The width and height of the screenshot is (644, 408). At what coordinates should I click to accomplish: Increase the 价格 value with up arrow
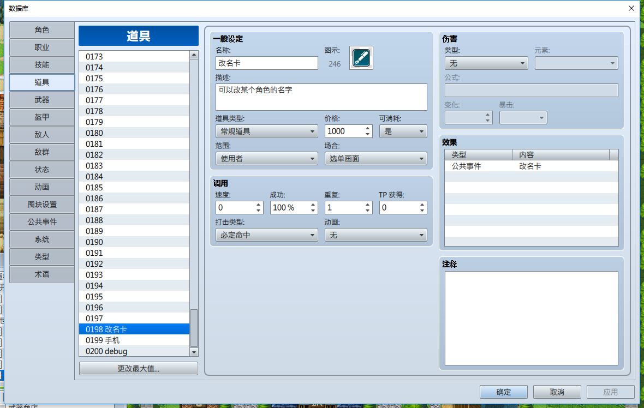368,129
